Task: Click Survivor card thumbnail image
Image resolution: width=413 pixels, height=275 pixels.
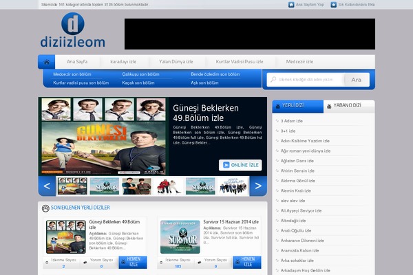Action: point(180,236)
